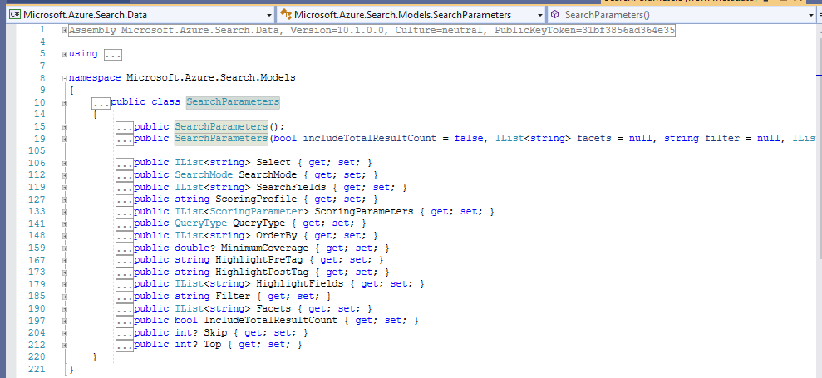This screenshot has width=822, height=378.
Task: Expand the outlining marker at line 141
Action: [x=65, y=223]
